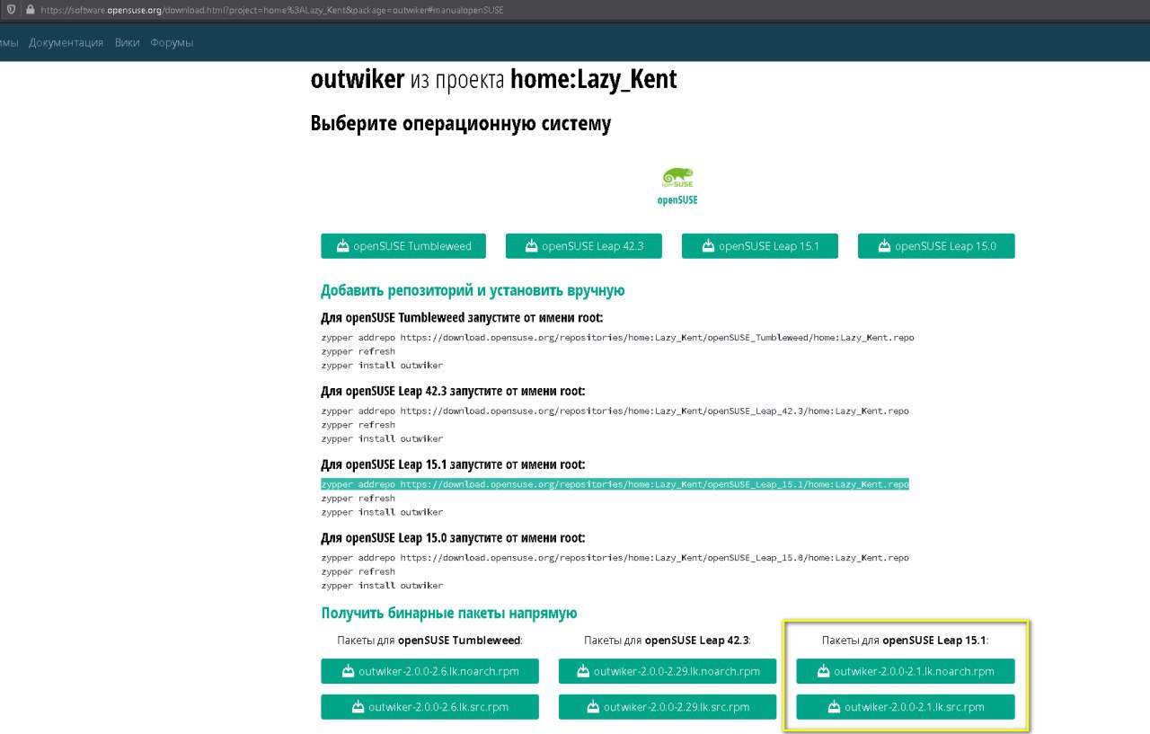Click the Добавить репозиторий и установить вручную heading
The width and height of the screenshot is (1150, 734).
(x=473, y=290)
